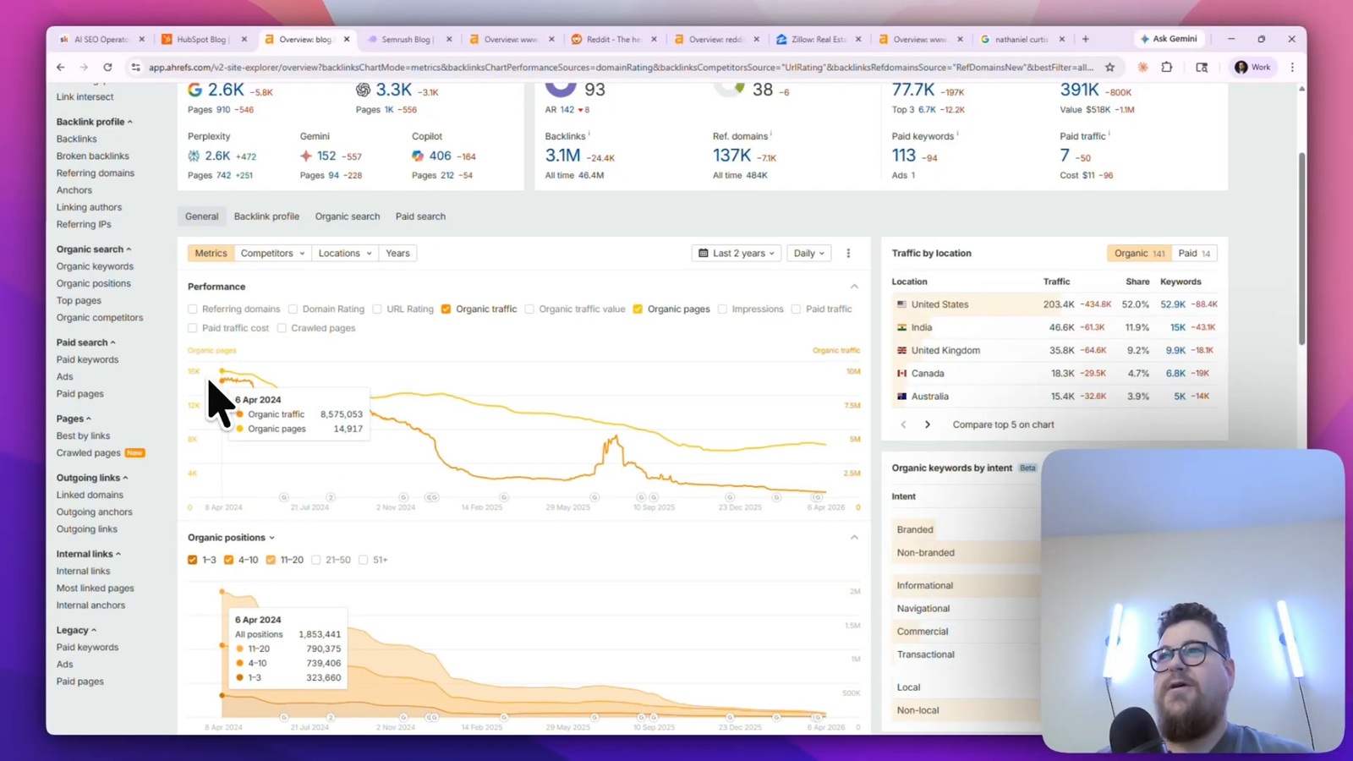This screenshot has height=761, width=1353.
Task: Click the bookmark star in the address bar
Action: tap(1110, 67)
